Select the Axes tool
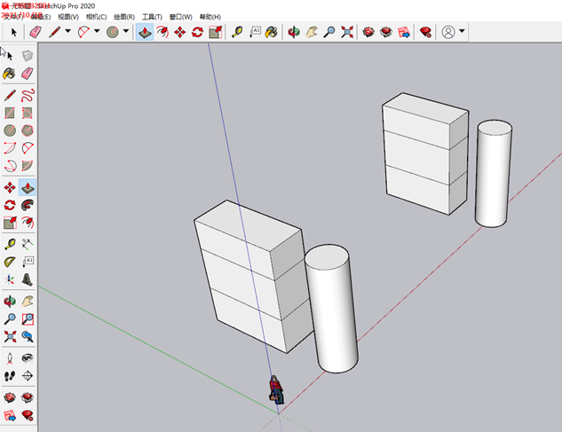The width and height of the screenshot is (562, 432). 10,279
